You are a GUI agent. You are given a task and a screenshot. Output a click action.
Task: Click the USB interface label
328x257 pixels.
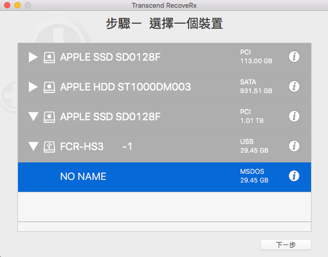(247, 141)
